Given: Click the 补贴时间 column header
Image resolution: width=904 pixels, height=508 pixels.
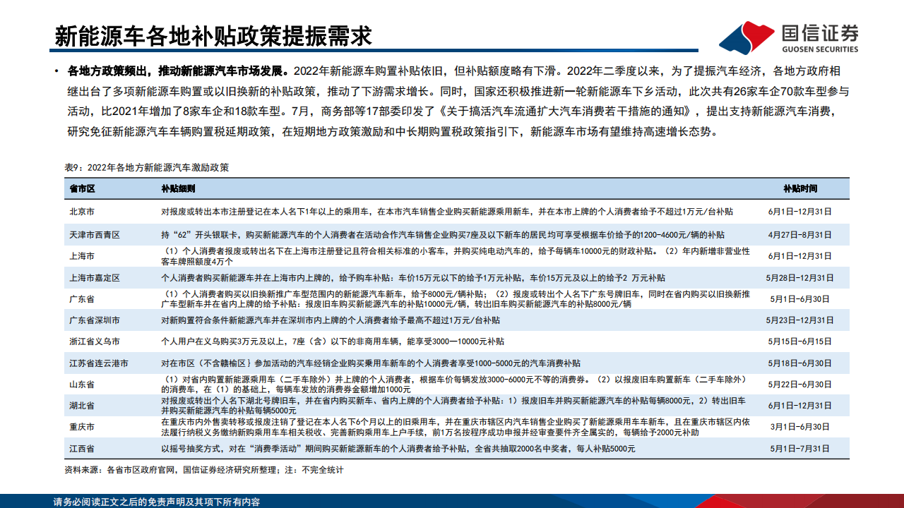Looking at the screenshot, I should [800, 189].
